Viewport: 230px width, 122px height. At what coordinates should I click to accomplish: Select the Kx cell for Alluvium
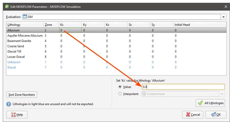pyautogui.click(x=70, y=30)
